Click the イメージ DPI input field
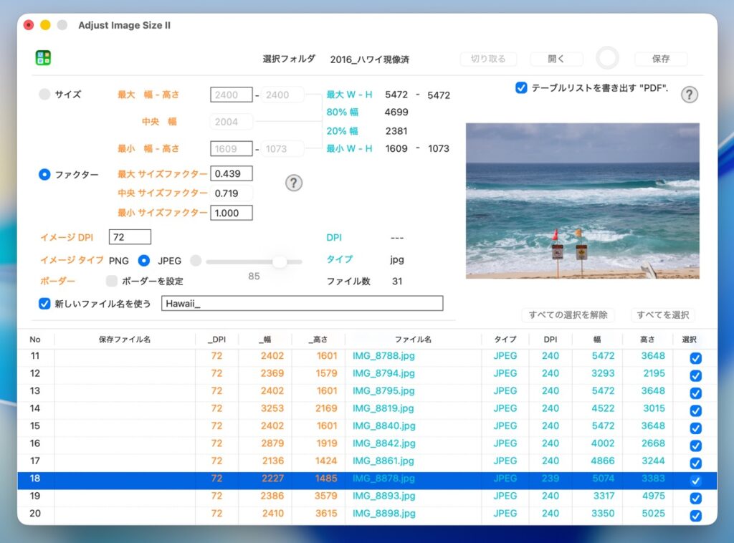 pyautogui.click(x=130, y=237)
